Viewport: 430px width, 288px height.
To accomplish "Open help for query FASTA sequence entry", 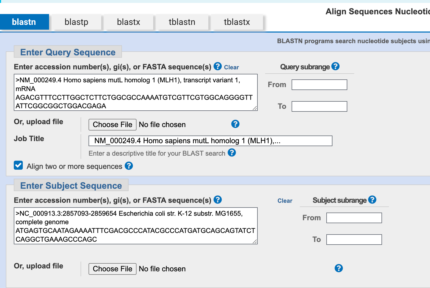I will click(x=218, y=66).
